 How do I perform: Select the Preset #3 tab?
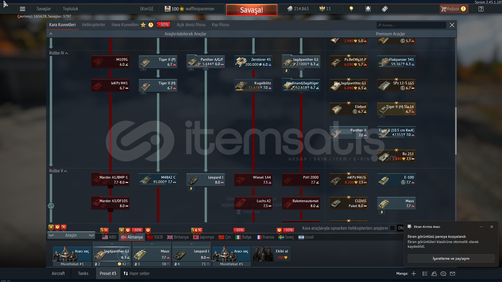(x=108, y=273)
